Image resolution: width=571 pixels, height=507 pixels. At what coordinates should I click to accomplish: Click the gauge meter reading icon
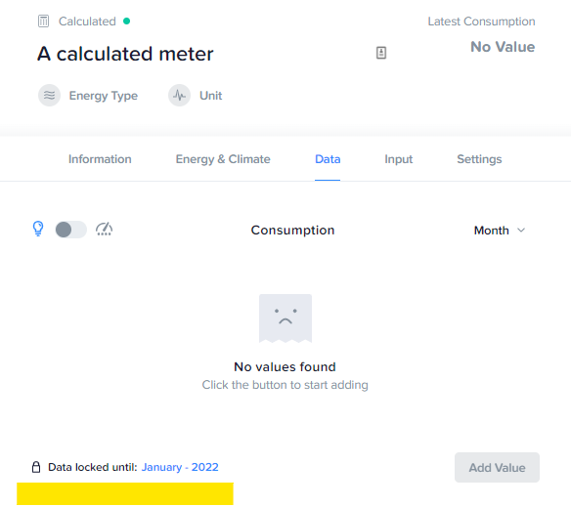click(x=105, y=230)
